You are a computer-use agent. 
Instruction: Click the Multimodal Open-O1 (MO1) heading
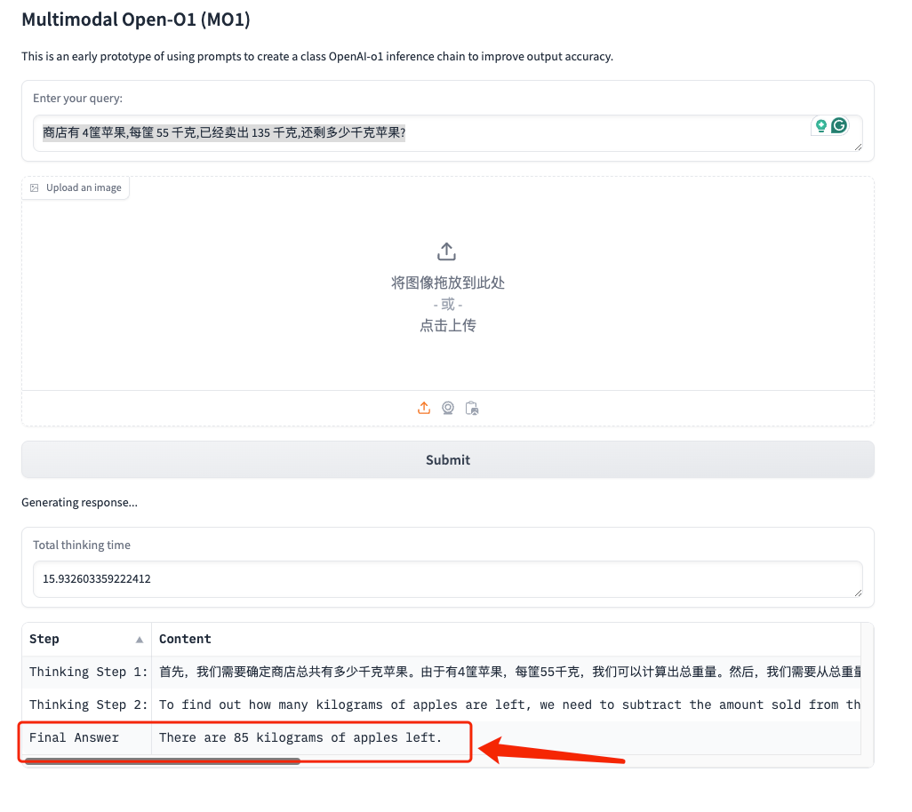click(136, 20)
